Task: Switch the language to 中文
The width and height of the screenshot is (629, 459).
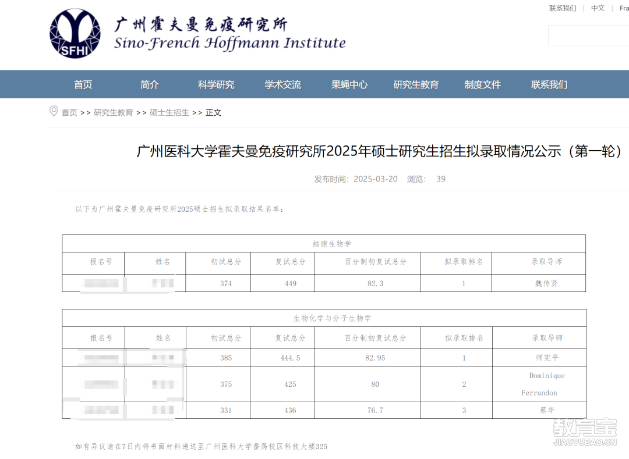Action: [598, 8]
